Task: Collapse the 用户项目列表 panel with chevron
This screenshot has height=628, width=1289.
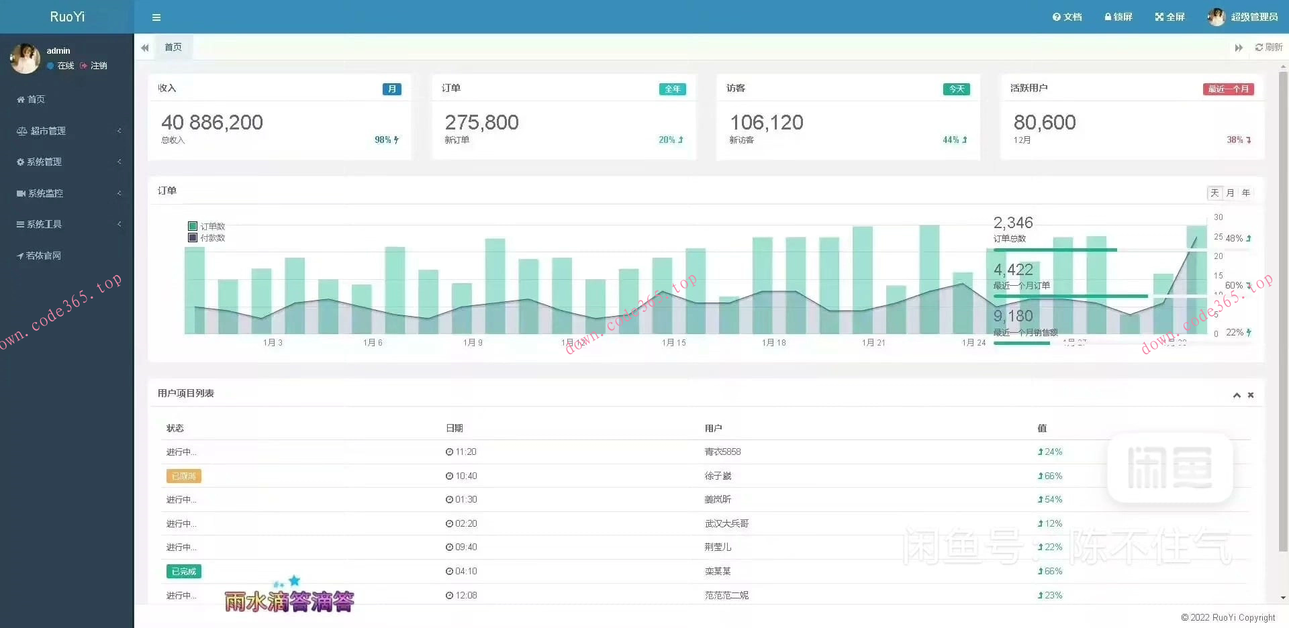Action: tap(1237, 395)
